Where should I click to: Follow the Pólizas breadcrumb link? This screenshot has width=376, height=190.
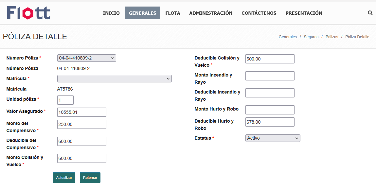click(332, 37)
